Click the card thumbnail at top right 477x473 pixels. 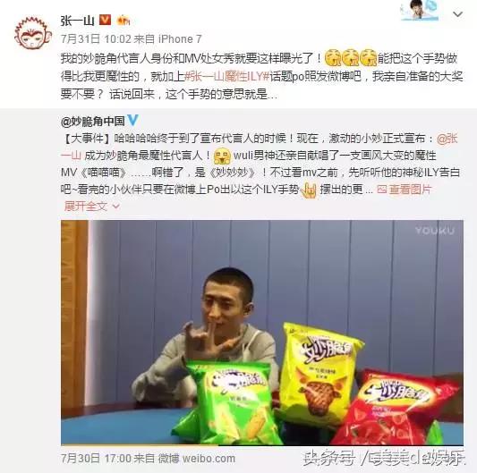point(420,10)
